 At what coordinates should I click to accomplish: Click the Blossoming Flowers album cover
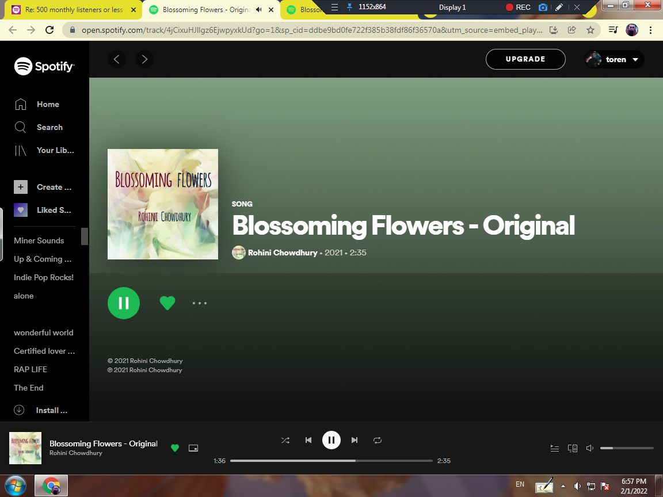[x=163, y=204]
